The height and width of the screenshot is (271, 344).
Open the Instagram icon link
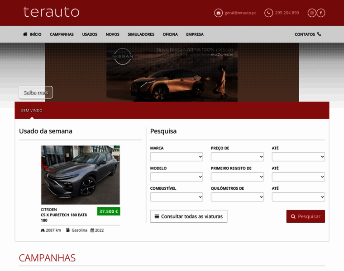tap(312, 13)
